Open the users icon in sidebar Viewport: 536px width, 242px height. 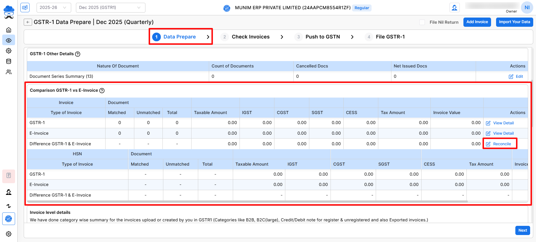(9, 72)
